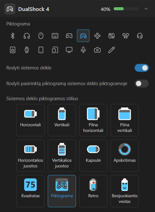Select the Kvadratas 75 style tile

30,191
